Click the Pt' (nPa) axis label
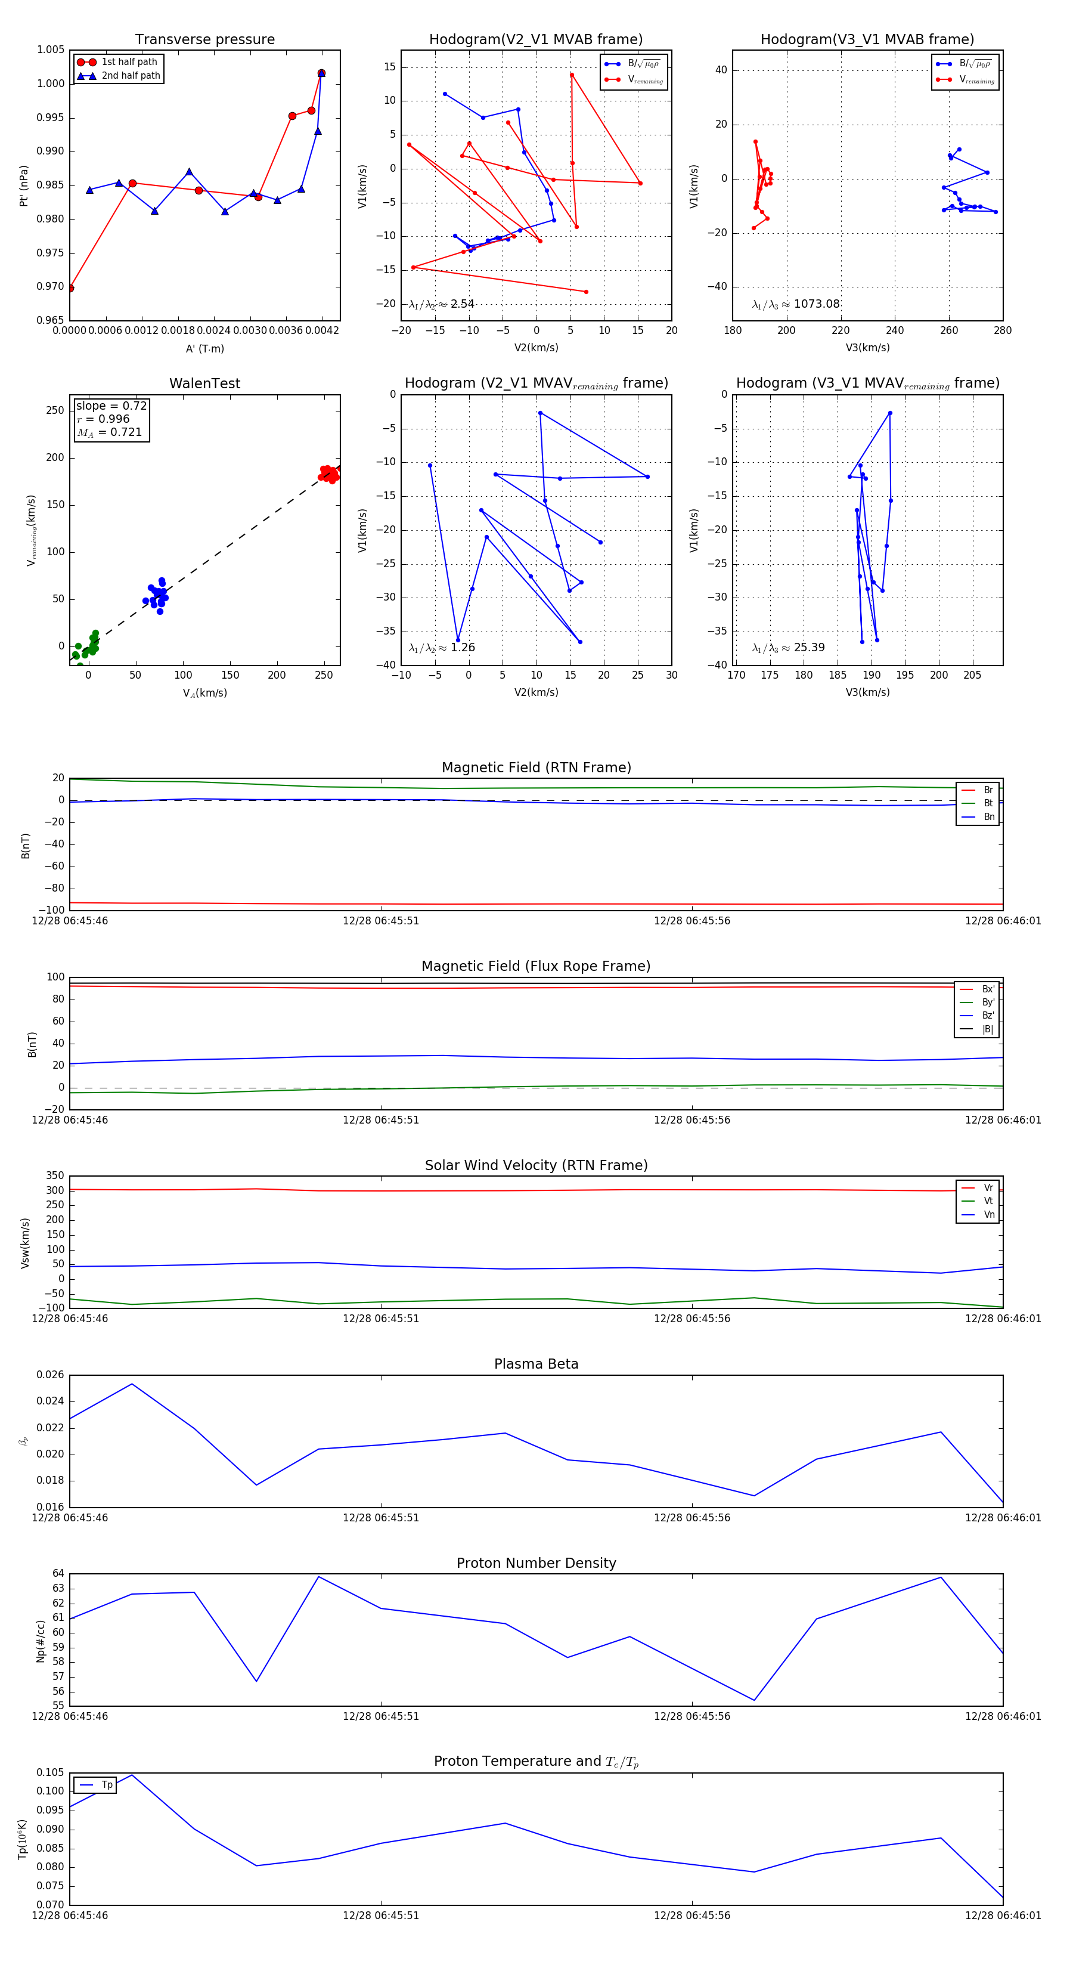 24,185
